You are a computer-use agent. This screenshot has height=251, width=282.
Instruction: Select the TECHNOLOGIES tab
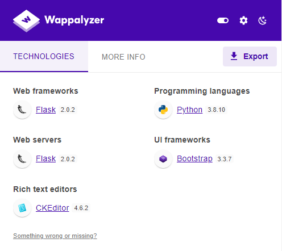coord(44,57)
